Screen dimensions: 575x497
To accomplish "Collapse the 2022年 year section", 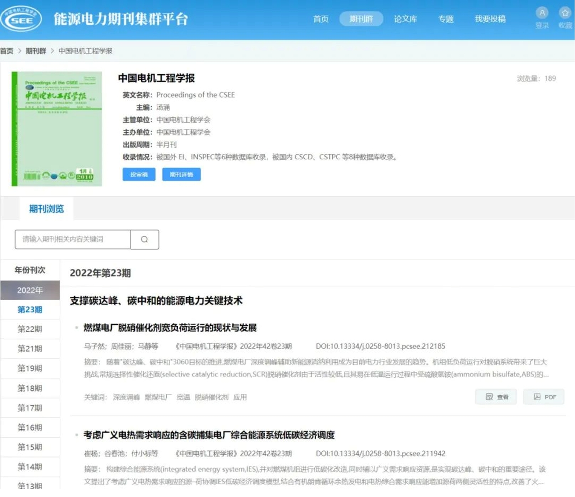I will tap(30, 290).
